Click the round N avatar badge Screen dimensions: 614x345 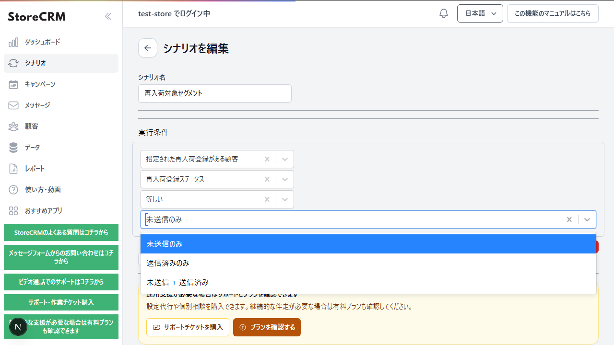click(x=18, y=327)
